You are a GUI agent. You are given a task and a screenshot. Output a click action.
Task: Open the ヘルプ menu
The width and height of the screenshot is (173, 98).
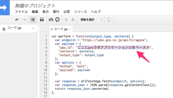96,12
